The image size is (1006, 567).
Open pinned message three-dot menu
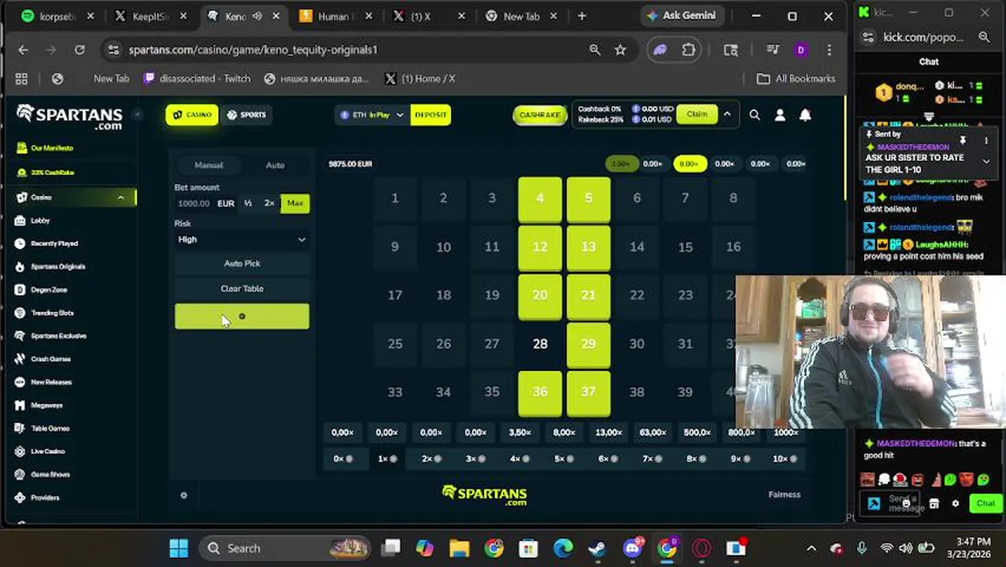[986, 141]
